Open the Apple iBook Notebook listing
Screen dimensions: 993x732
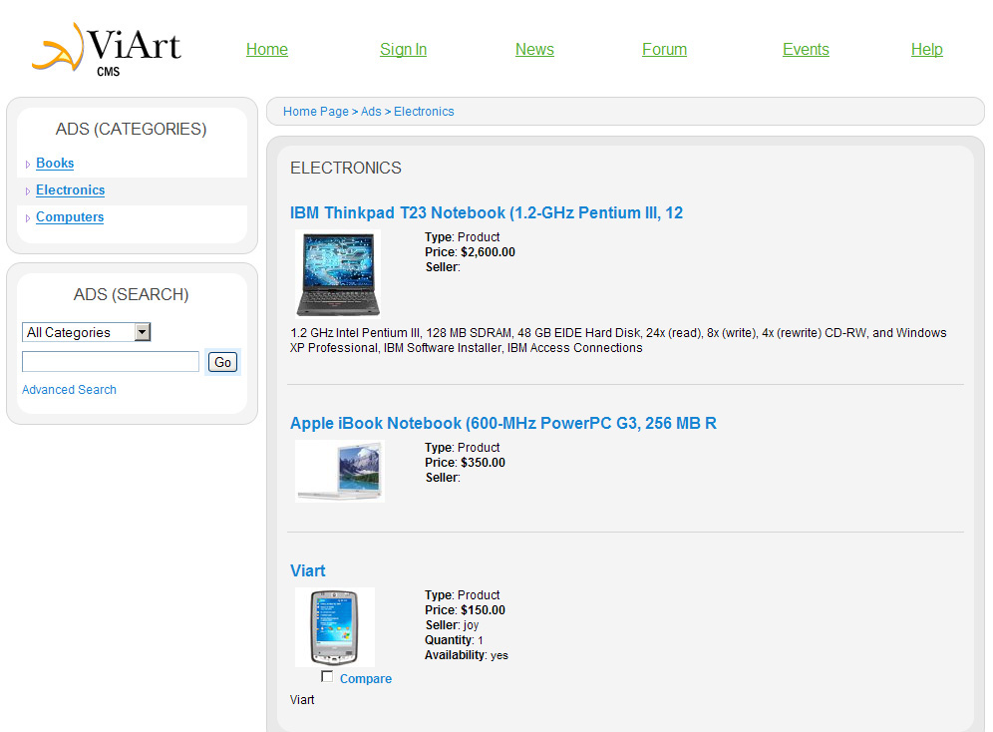coord(503,423)
